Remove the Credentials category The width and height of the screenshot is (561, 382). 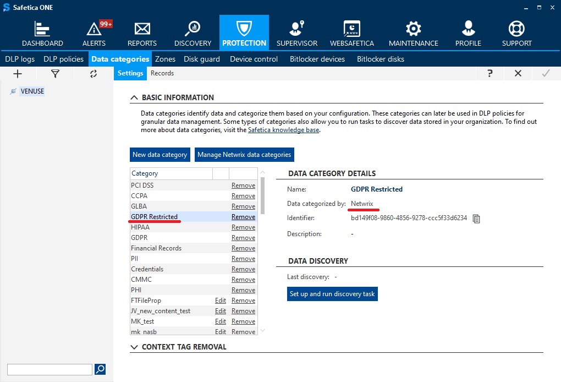(x=243, y=269)
